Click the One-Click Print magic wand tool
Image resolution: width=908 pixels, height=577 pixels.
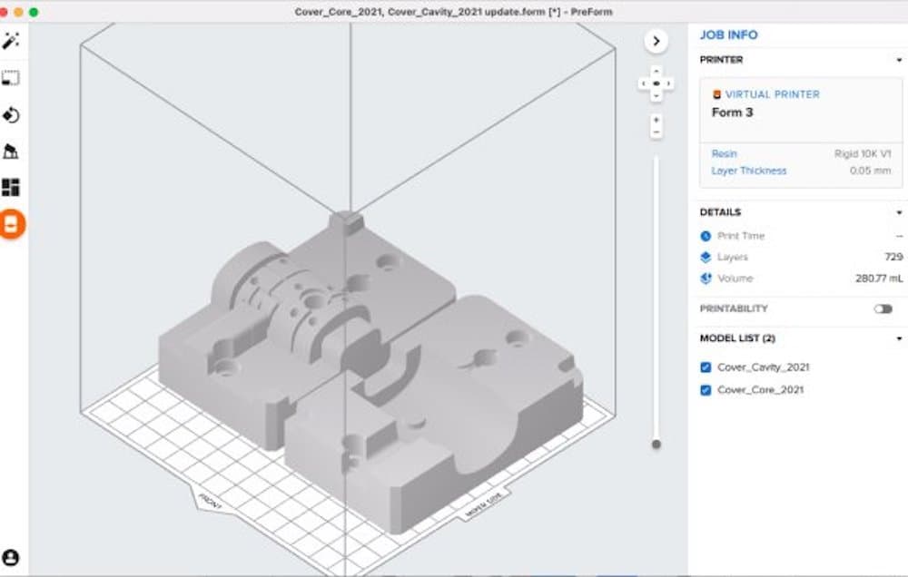pyautogui.click(x=12, y=42)
